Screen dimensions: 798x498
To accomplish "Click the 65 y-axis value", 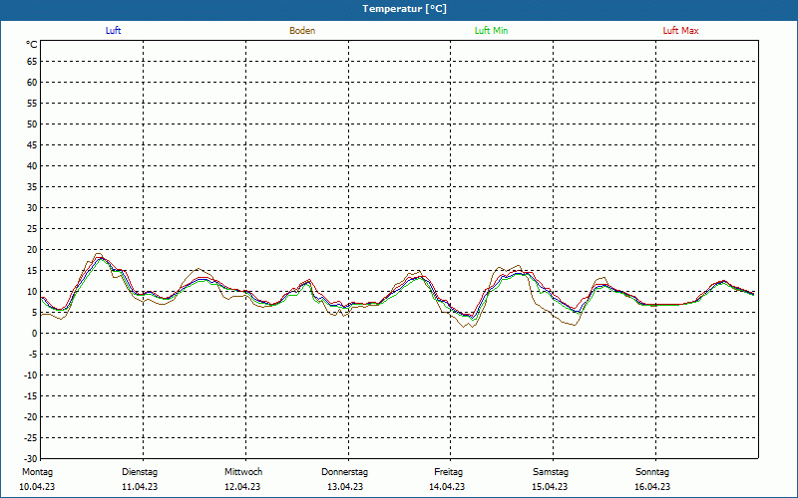I will tap(32, 62).
